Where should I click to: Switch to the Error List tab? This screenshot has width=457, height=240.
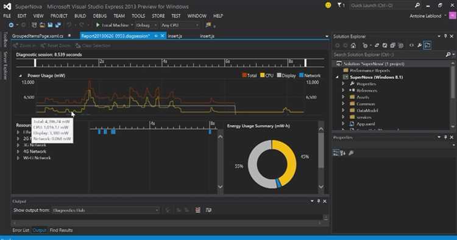(21, 230)
